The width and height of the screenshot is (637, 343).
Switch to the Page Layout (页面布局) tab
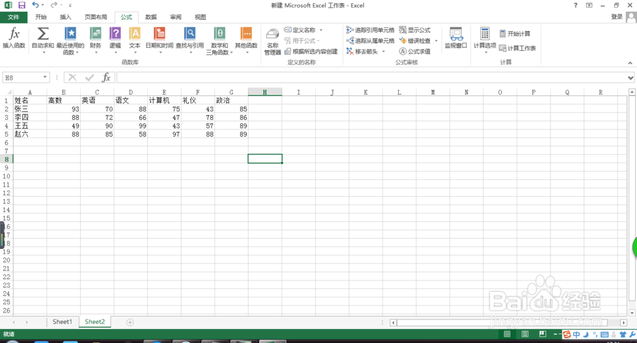(x=96, y=17)
